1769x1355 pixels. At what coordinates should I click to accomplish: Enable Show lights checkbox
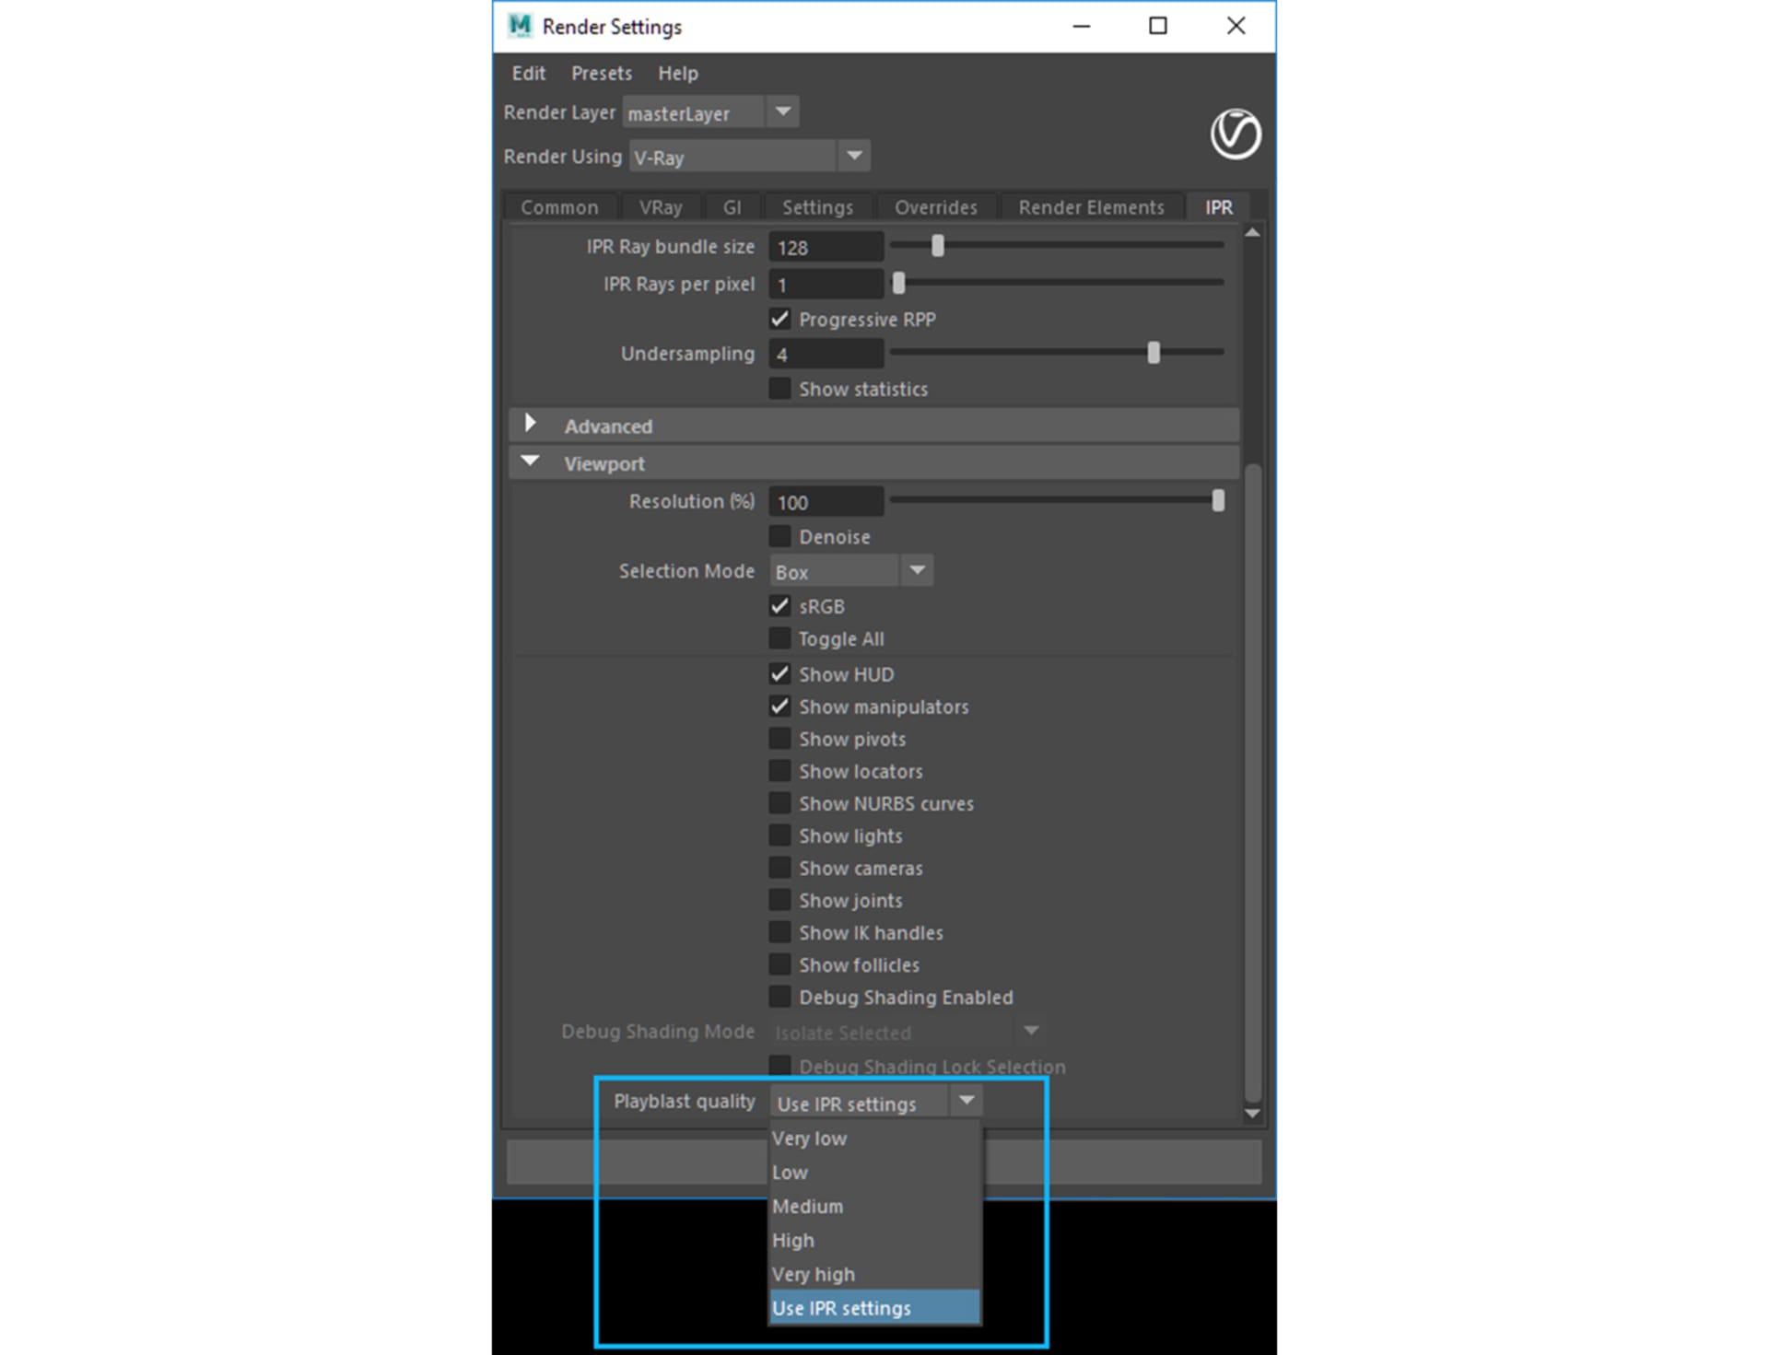tap(779, 835)
